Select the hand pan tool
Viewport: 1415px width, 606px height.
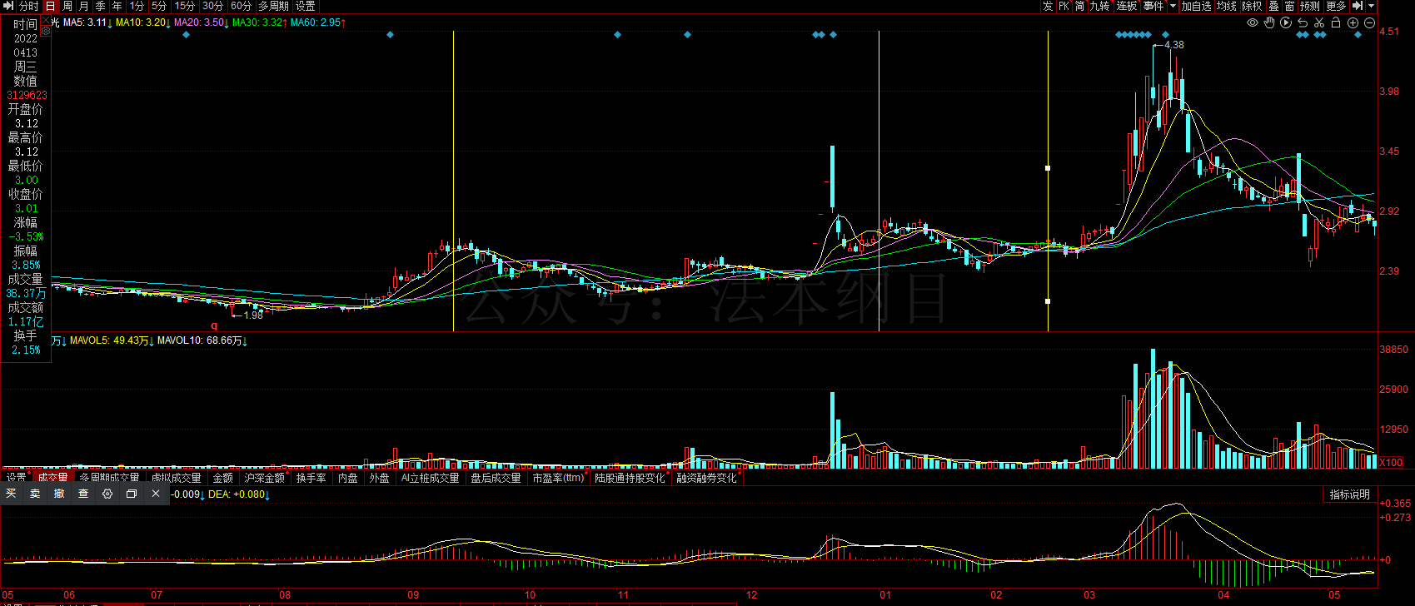(1269, 23)
